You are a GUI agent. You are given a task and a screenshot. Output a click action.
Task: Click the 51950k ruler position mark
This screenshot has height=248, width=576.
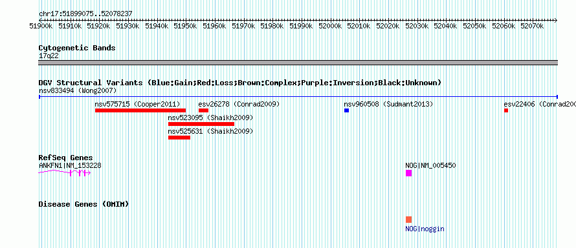tap(186, 26)
